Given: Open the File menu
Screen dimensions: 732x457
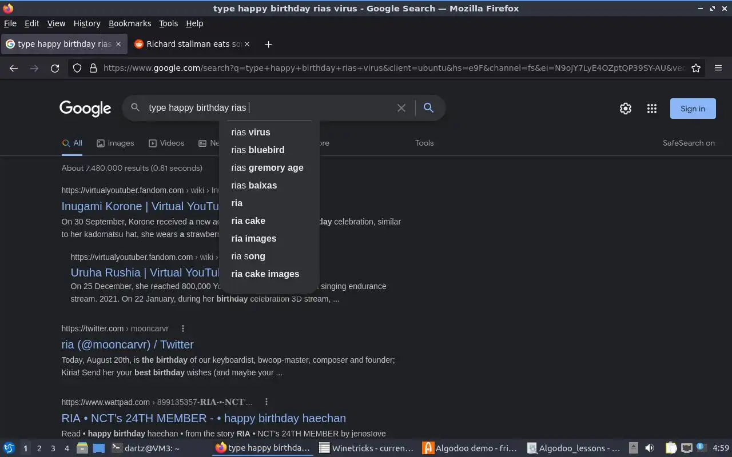Looking at the screenshot, I should click(x=10, y=23).
